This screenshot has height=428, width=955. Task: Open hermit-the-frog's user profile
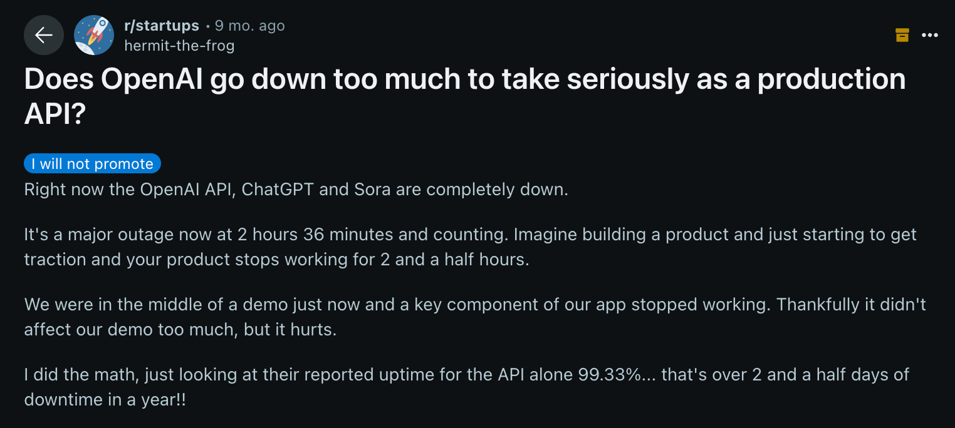pyautogui.click(x=179, y=46)
